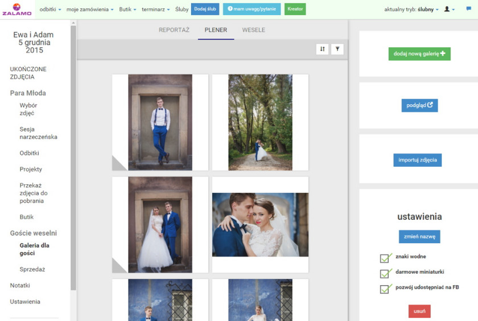This screenshot has height=321, width=478.
Task: Switch to the WESELE tab
Action: [254, 30]
